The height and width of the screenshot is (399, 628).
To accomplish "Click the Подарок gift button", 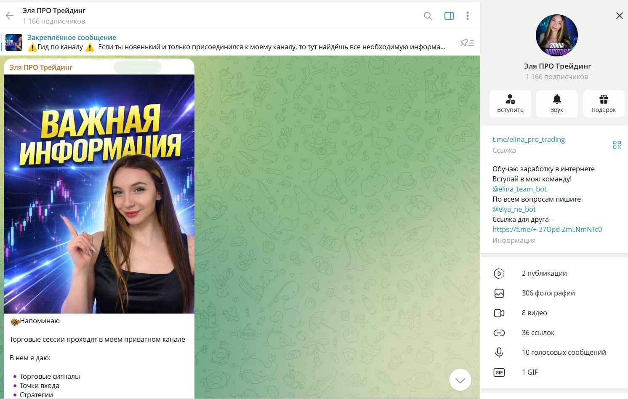I will click(x=604, y=104).
